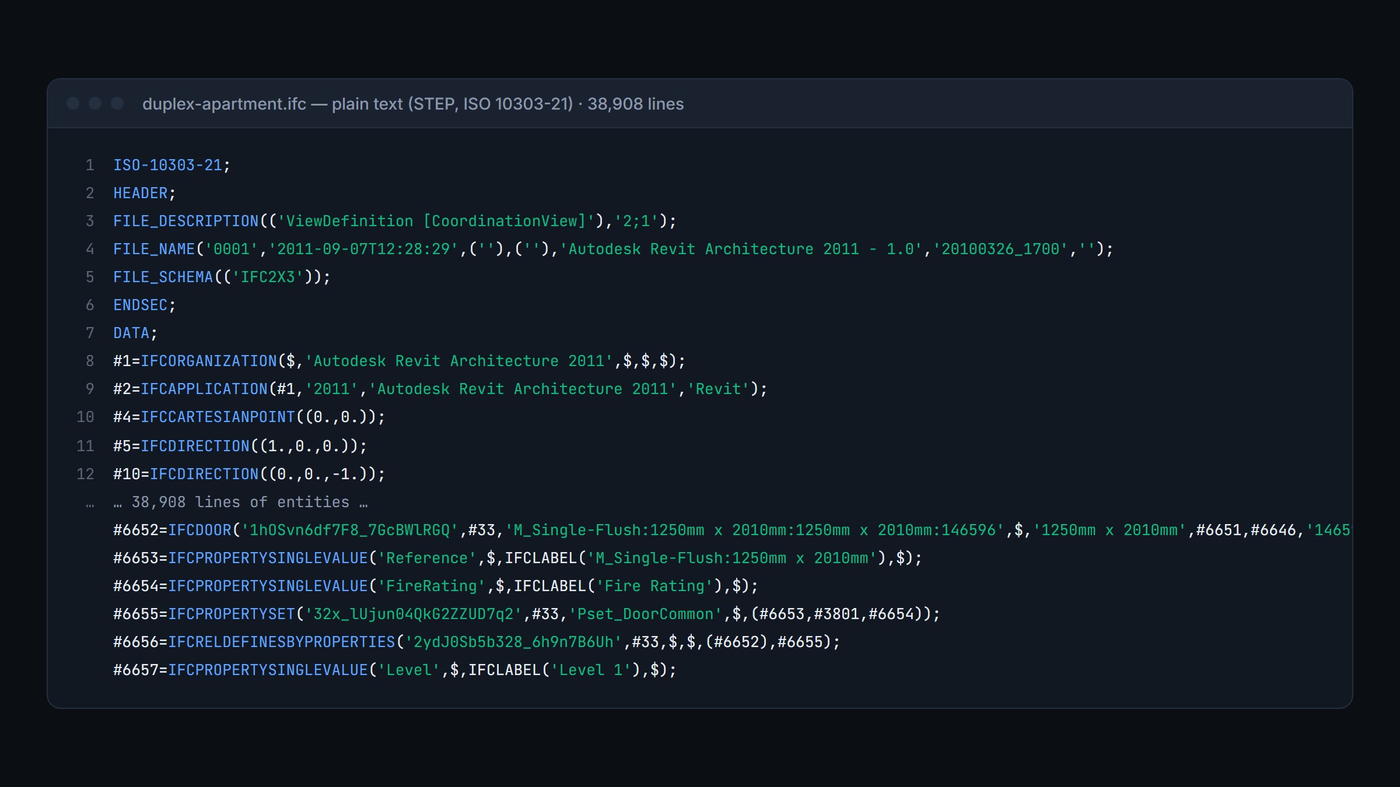Screen dimensions: 1400x787
Task: Click the ellipsis fold marker in the gutter
Action: pos(90,504)
